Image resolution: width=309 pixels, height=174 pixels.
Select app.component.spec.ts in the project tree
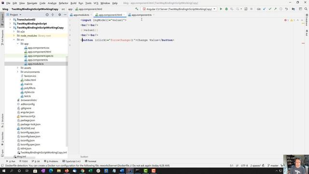coord(41,56)
